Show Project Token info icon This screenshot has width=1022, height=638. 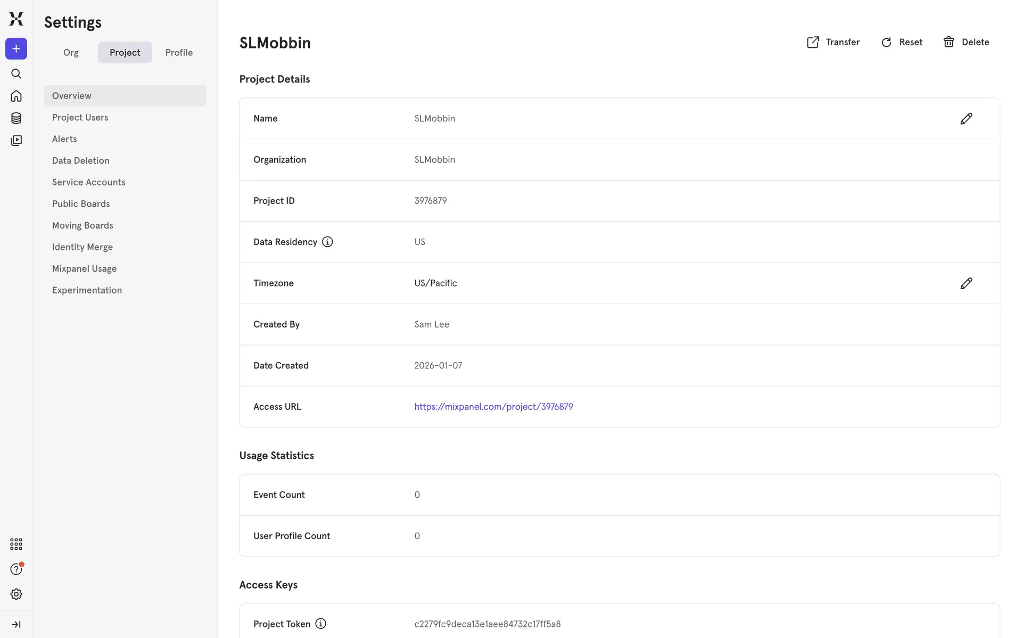(320, 624)
